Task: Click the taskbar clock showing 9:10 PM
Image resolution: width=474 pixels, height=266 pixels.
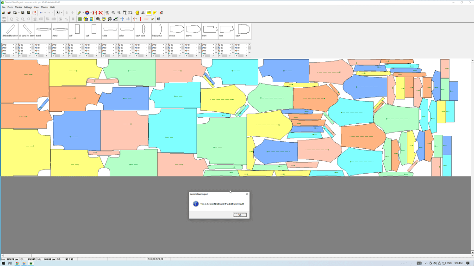Action: pyautogui.click(x=459, y=263)
